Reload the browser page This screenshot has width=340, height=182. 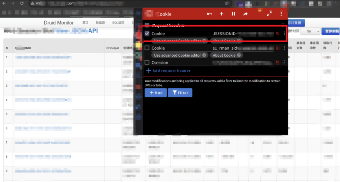(22, 3)
